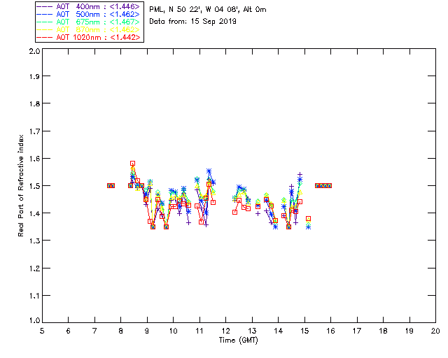The image size is (448, 358).
Task: Click the x-axis tick label 19
Action: pos(409,331)
